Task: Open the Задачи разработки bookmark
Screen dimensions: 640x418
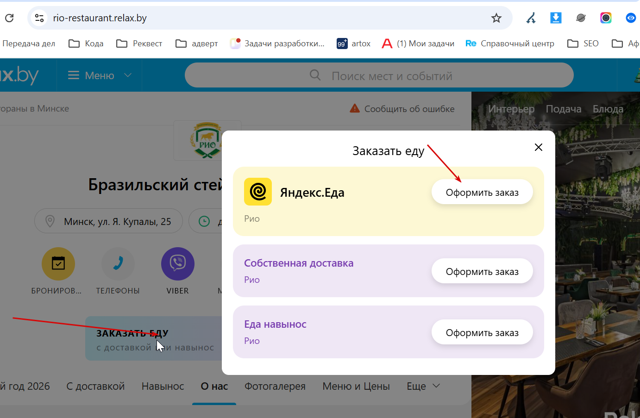Action: 277,44
